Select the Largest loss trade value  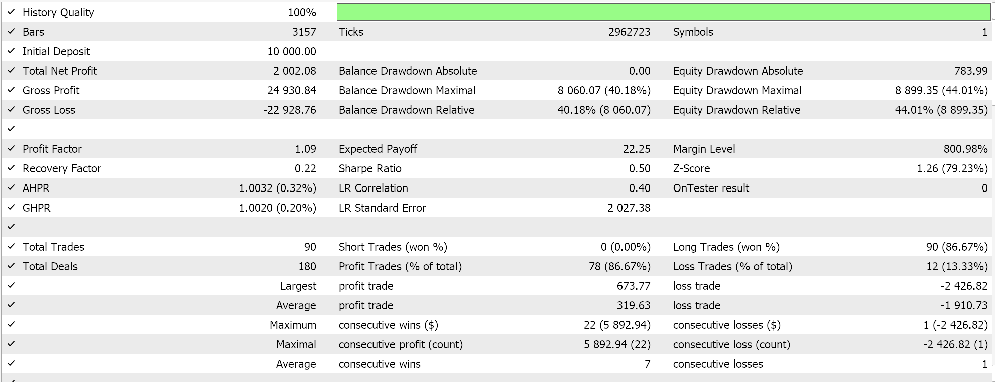pyautogui.click(x=964, y=286)
